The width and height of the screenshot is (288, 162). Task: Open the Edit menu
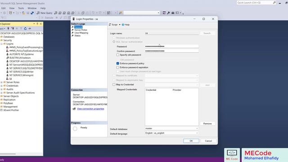click(3, 8)
